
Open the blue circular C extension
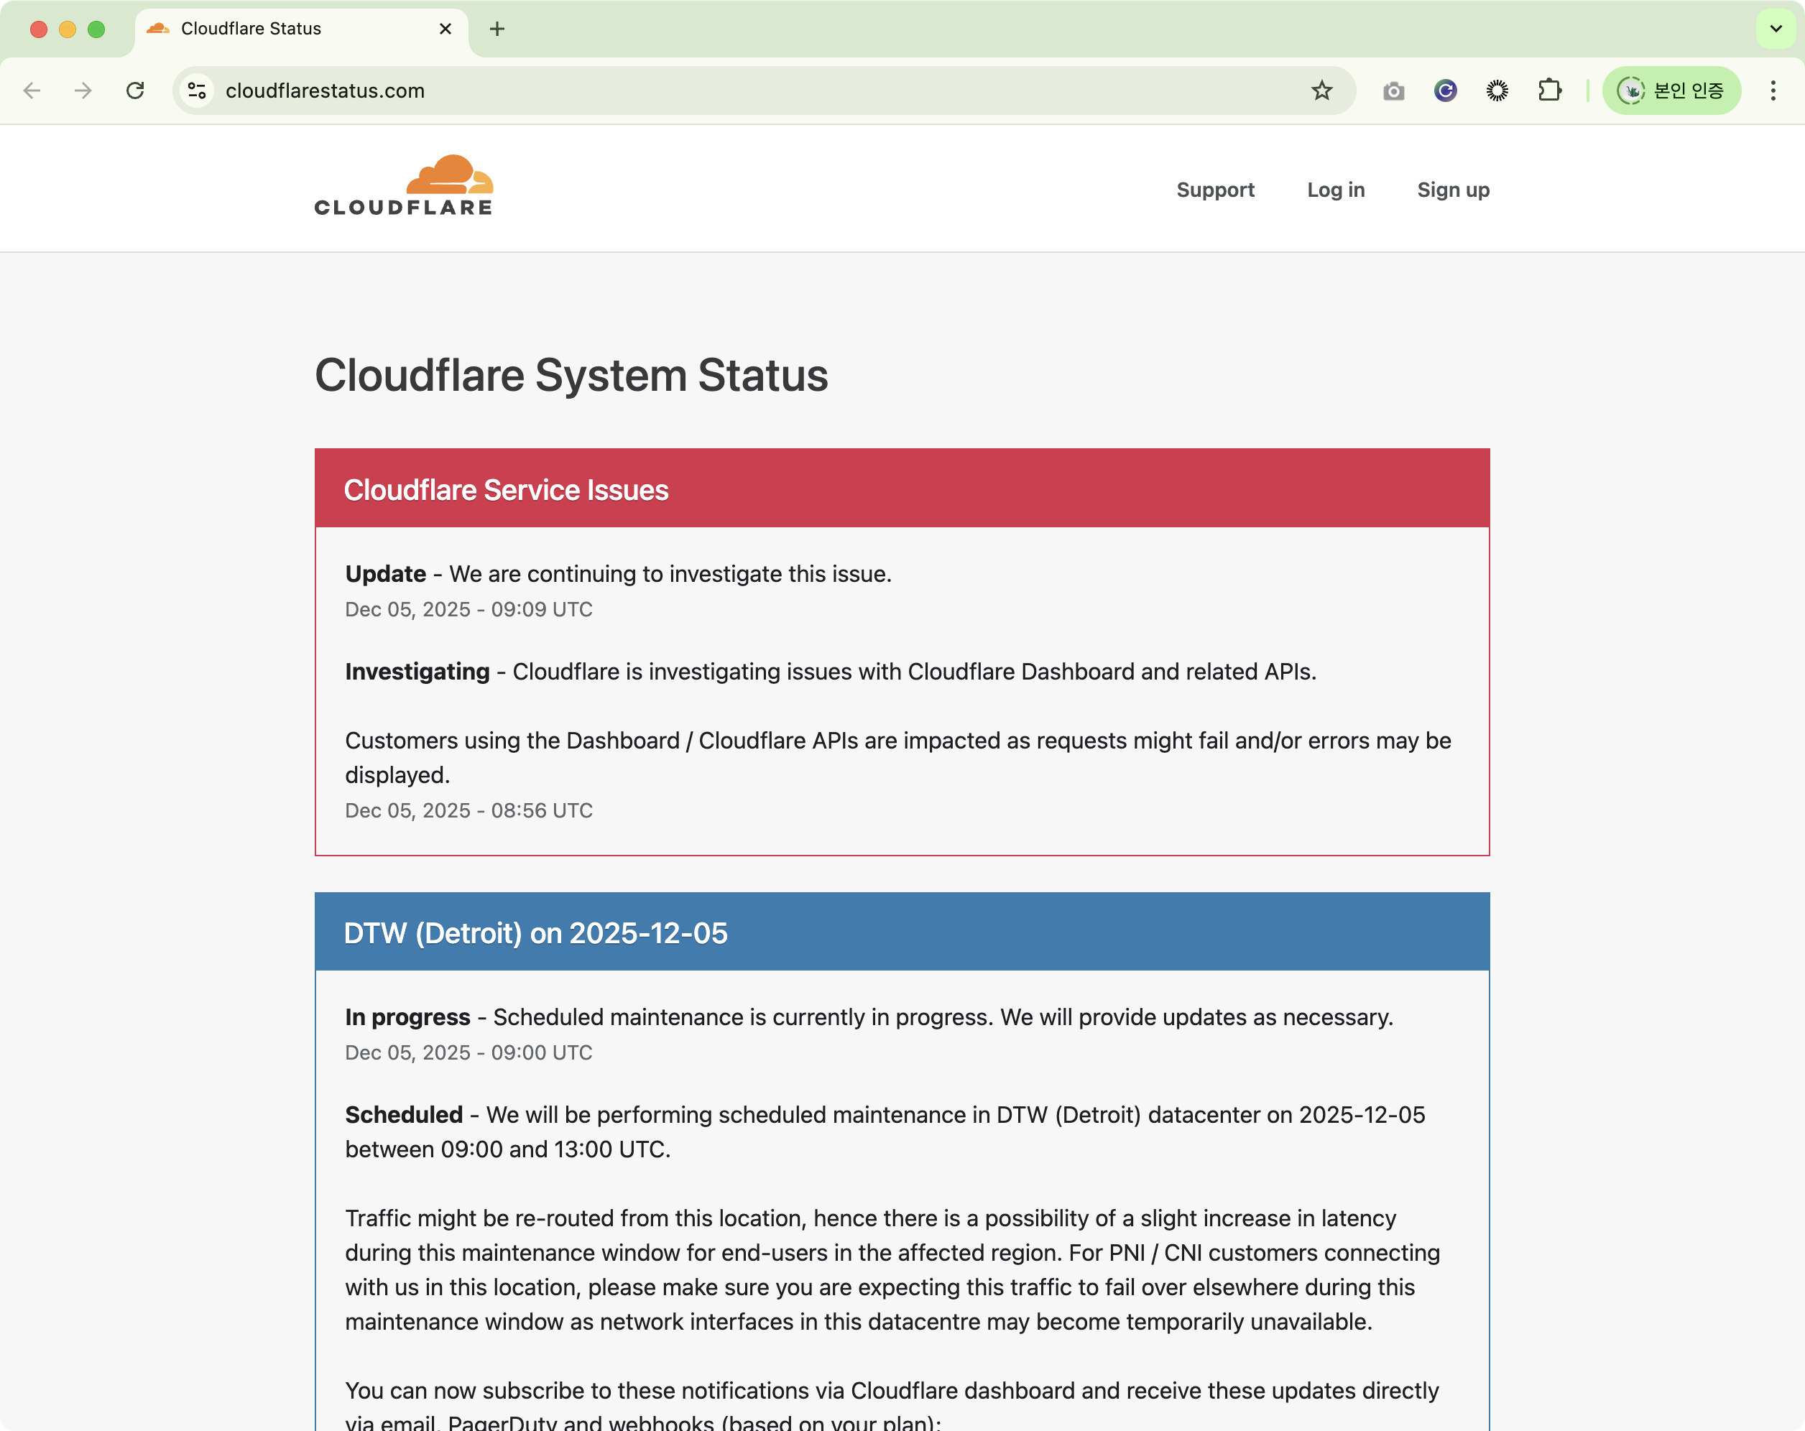(x=1445, y=91)
